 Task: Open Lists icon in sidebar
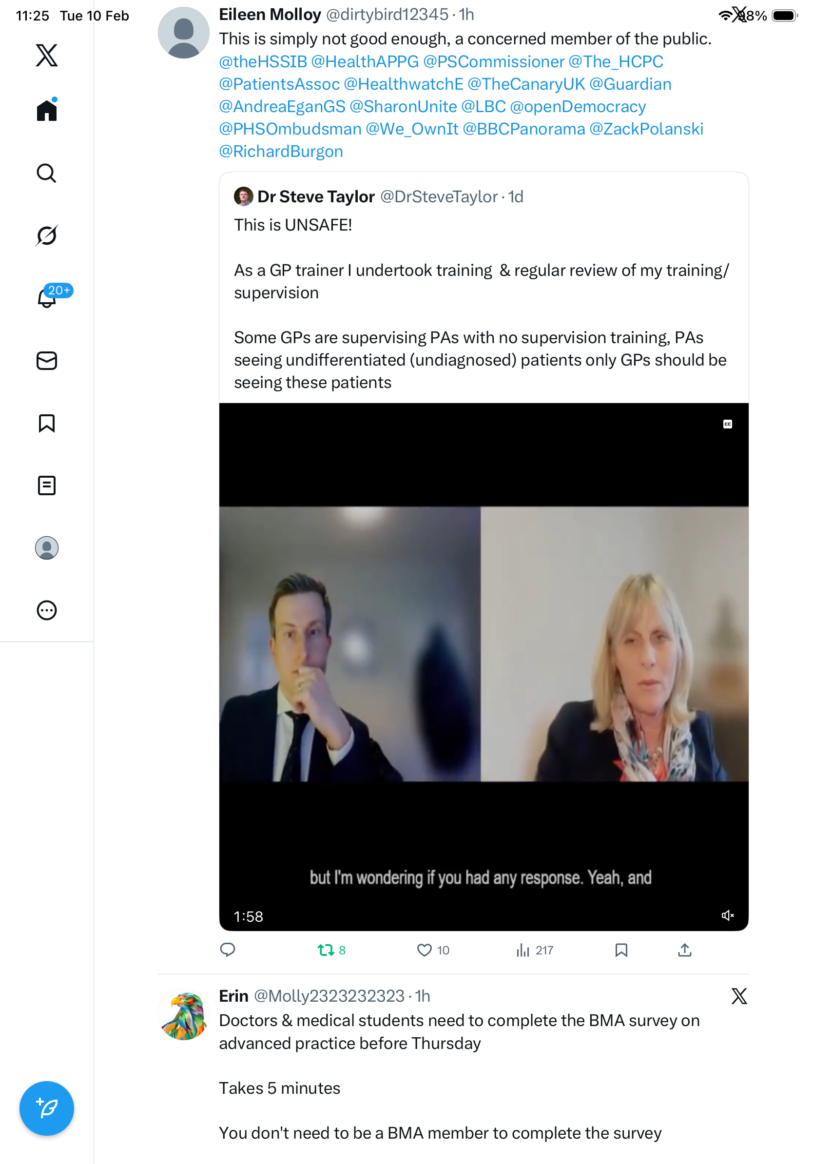click(x=47, y=485)
